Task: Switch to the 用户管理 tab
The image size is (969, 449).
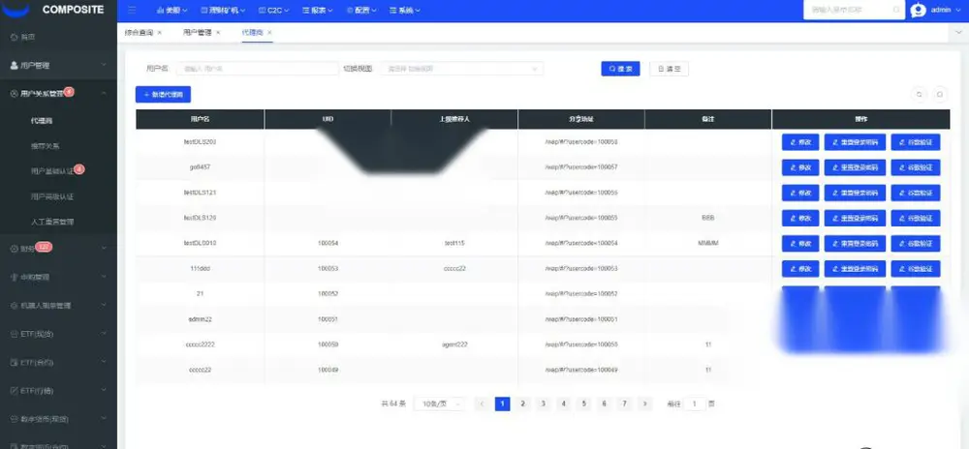Action: point(197,33)
